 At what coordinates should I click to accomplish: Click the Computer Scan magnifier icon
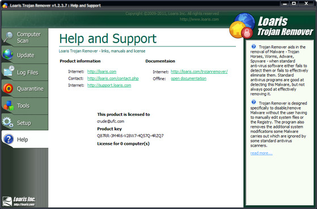click(9, 37)
